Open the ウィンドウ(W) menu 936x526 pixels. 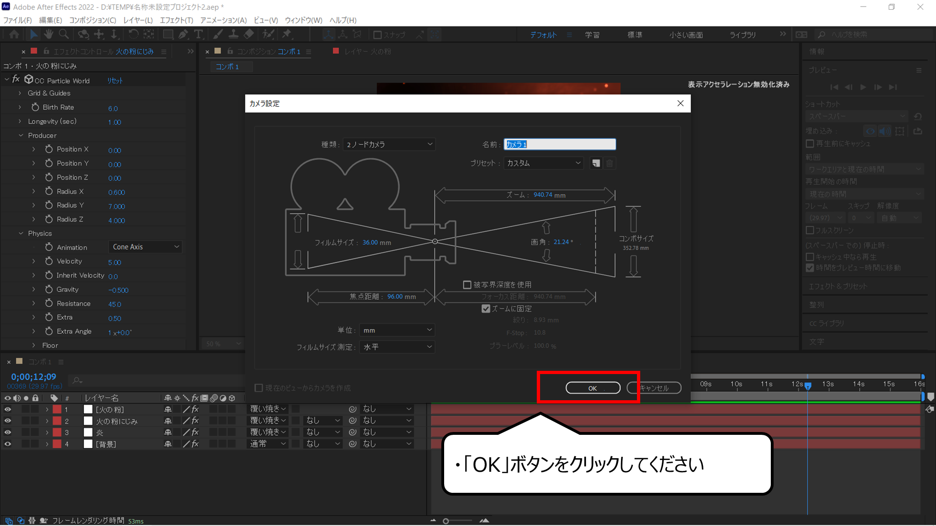pyautogui.click(x=303, y=20)
